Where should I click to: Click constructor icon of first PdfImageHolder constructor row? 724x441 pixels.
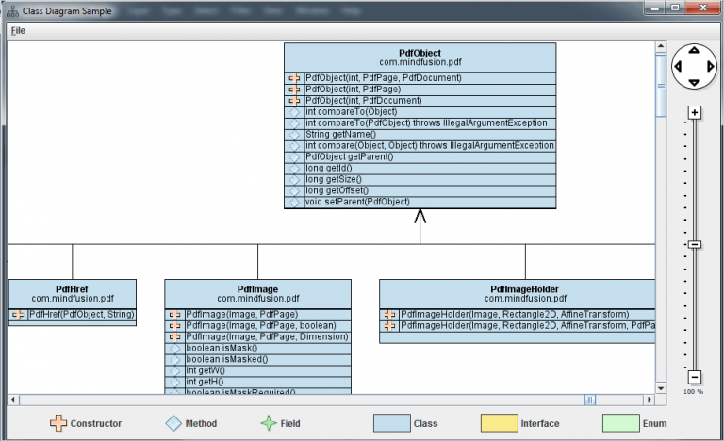coord(389,315)
